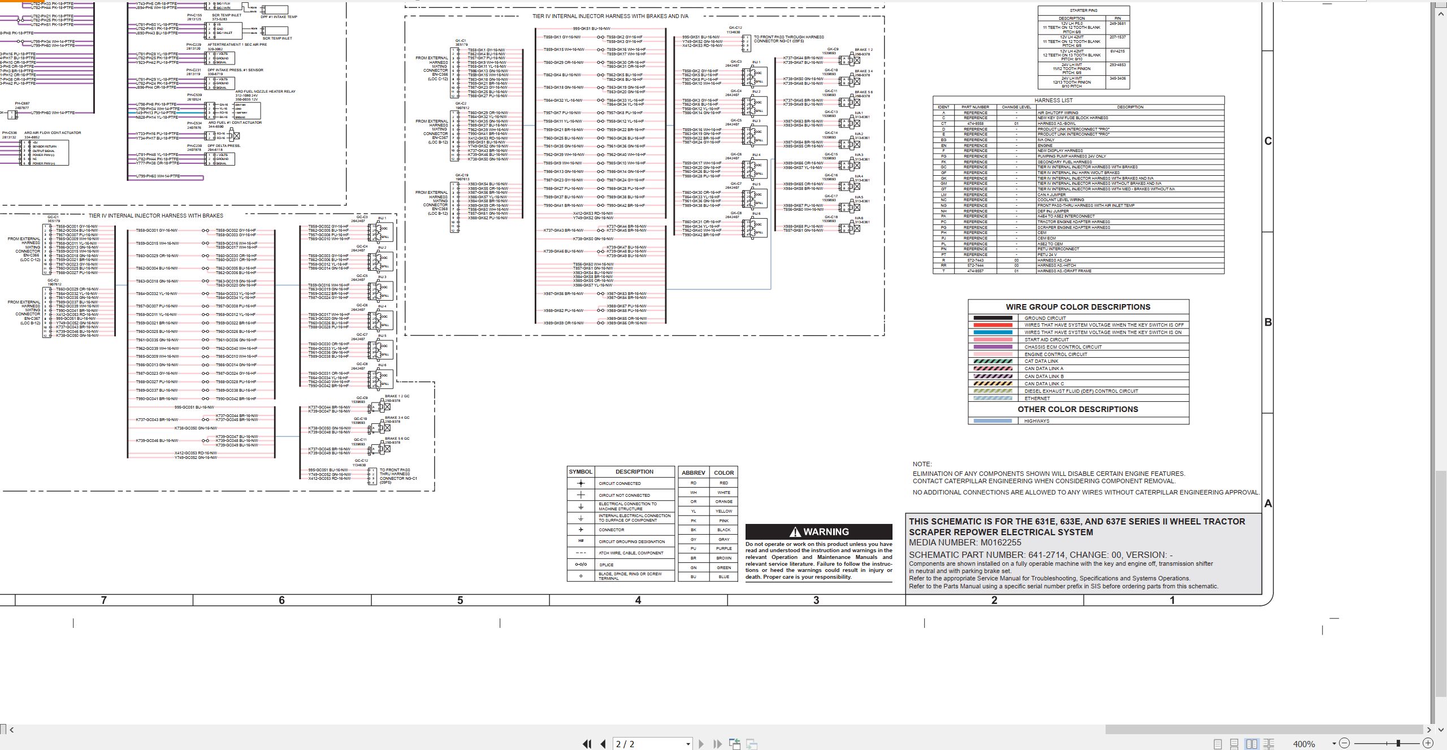The height and width of the screenshot is (750, 1447).
Task: Switch to continuous page layout
Action: (1234, 744)
